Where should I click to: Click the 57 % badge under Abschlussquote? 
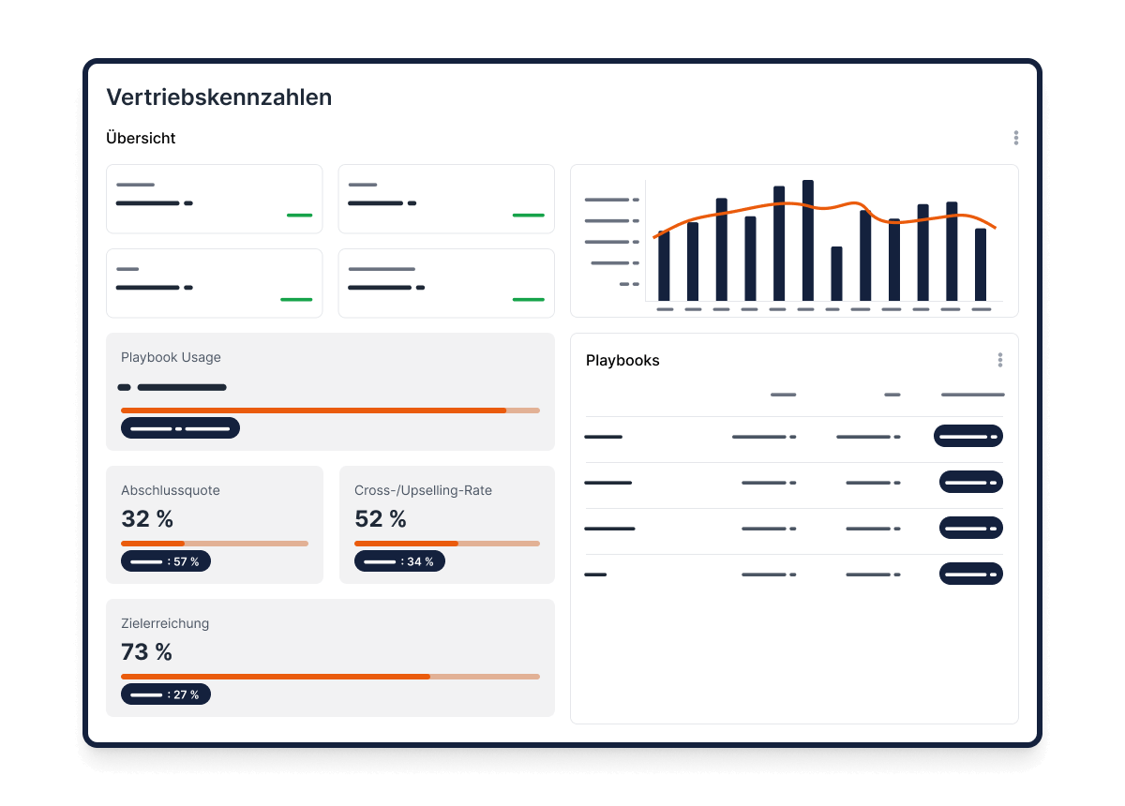165,560
